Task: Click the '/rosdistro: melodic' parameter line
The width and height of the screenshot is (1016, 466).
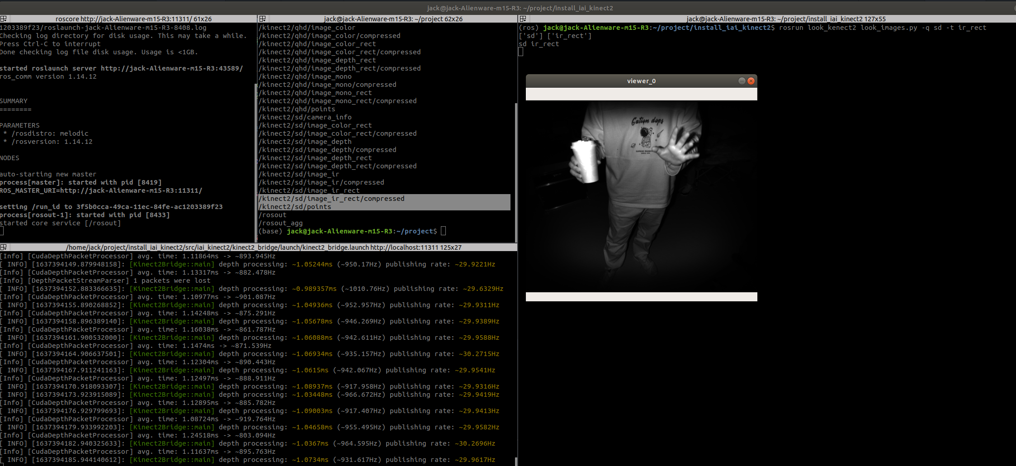Action: (x=46, y=133)
